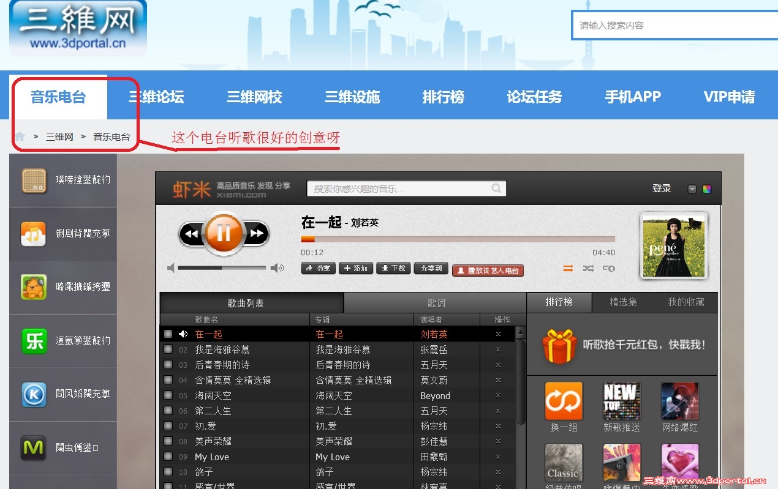Open the René album cover thumbnail

(674, 245)
